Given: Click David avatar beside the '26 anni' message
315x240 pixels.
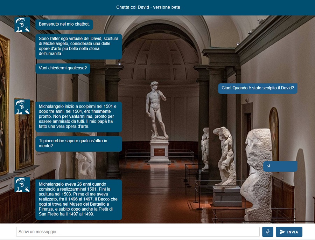Looking at the screenshot, I should (x=22, y=185).
